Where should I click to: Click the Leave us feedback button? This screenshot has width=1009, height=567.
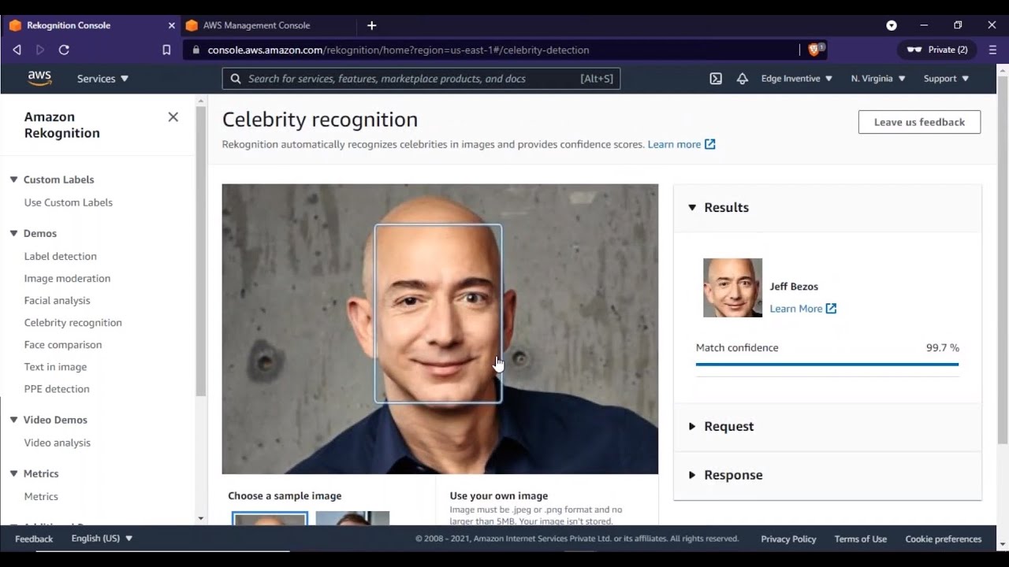919,122
